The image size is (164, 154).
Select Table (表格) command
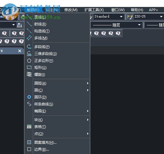click(57, 127)
